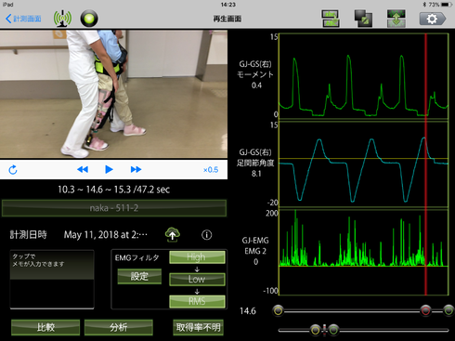Upload data with the cloud icon

coord(173,235)
